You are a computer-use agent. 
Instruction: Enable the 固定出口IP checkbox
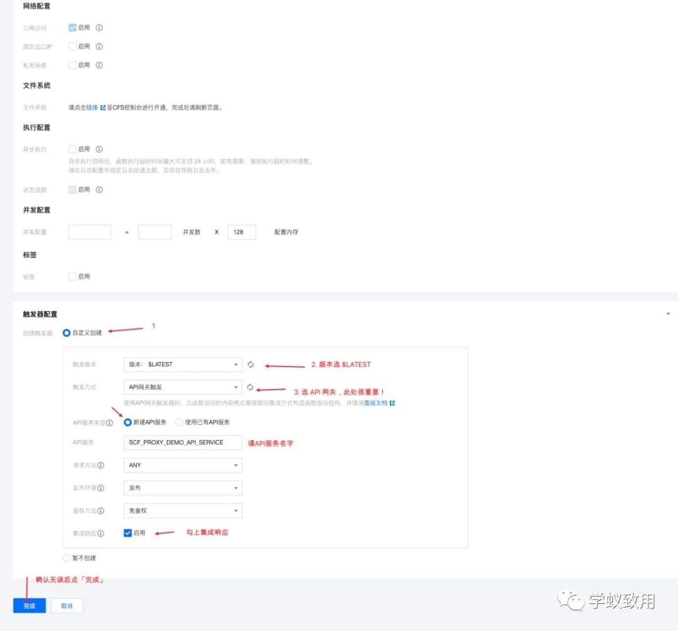[x=72, y=46]
